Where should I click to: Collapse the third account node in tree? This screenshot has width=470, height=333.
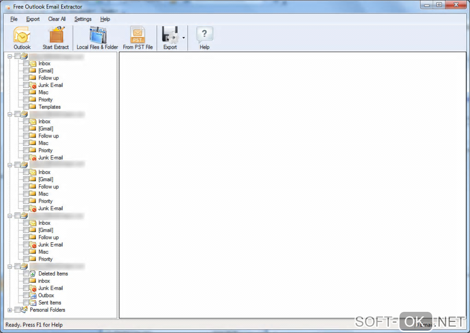10,165
